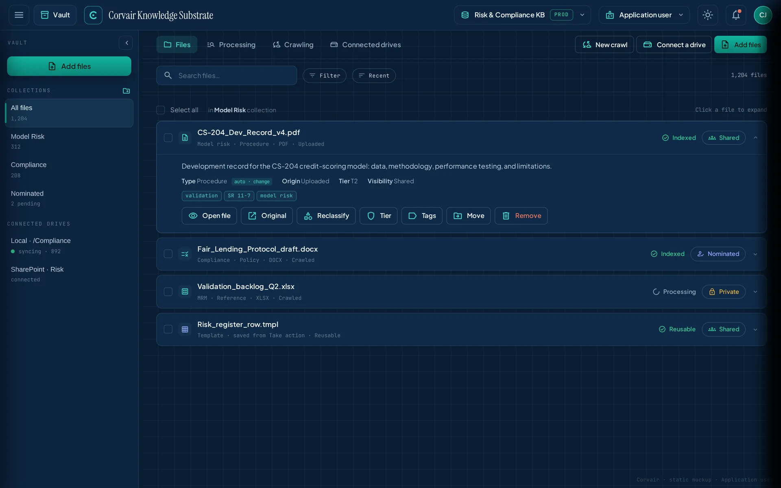
Task: Click Risk_register_row.tmpl template icon
Action: (x=185, y=329)
